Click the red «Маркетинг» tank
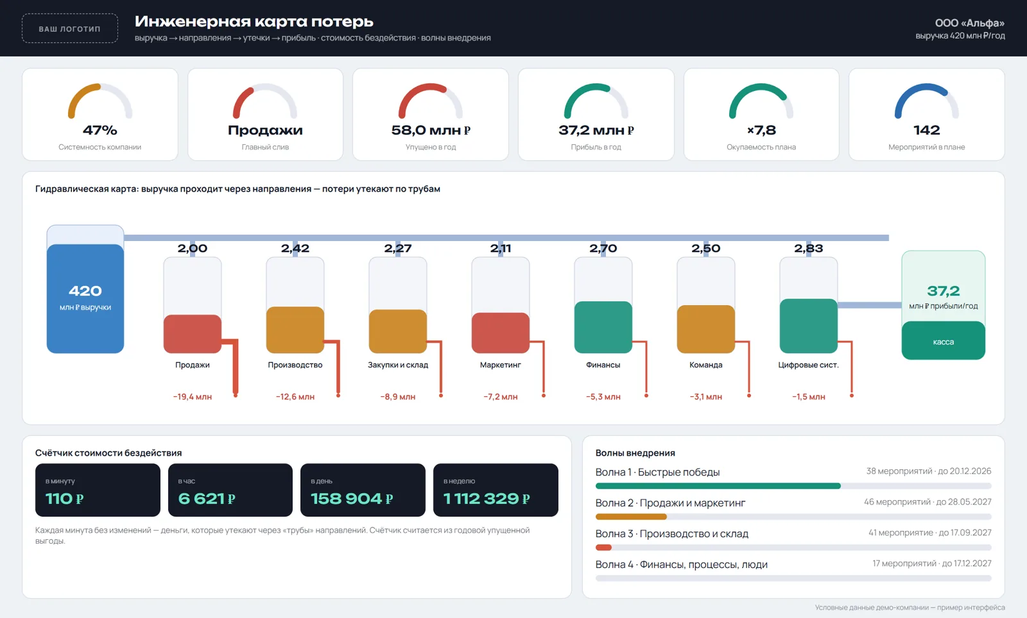 501,305
